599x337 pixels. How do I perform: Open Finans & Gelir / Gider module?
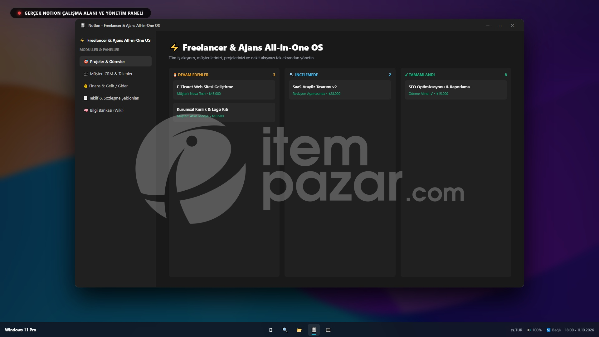pos(115,86)
